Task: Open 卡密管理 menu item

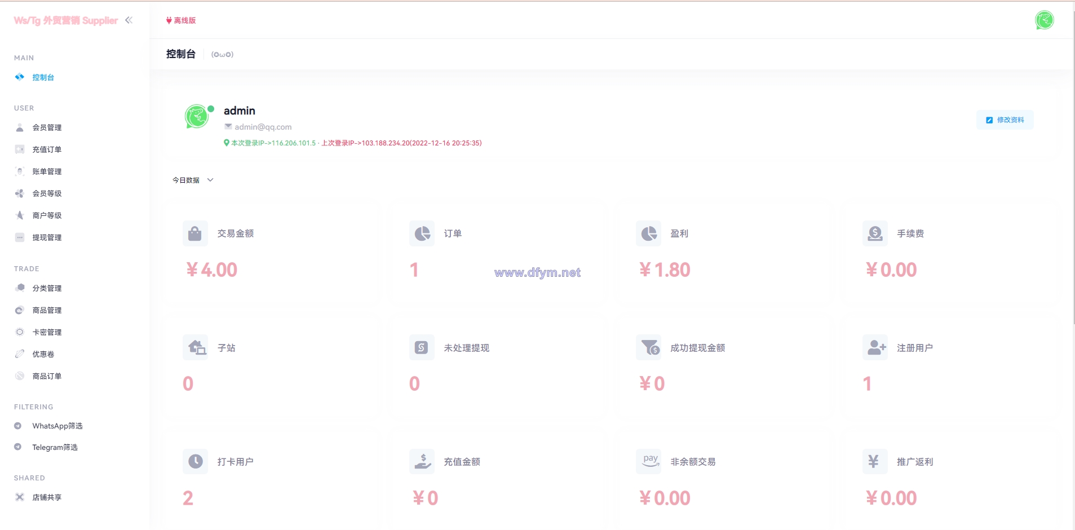Action: (47, 332)
